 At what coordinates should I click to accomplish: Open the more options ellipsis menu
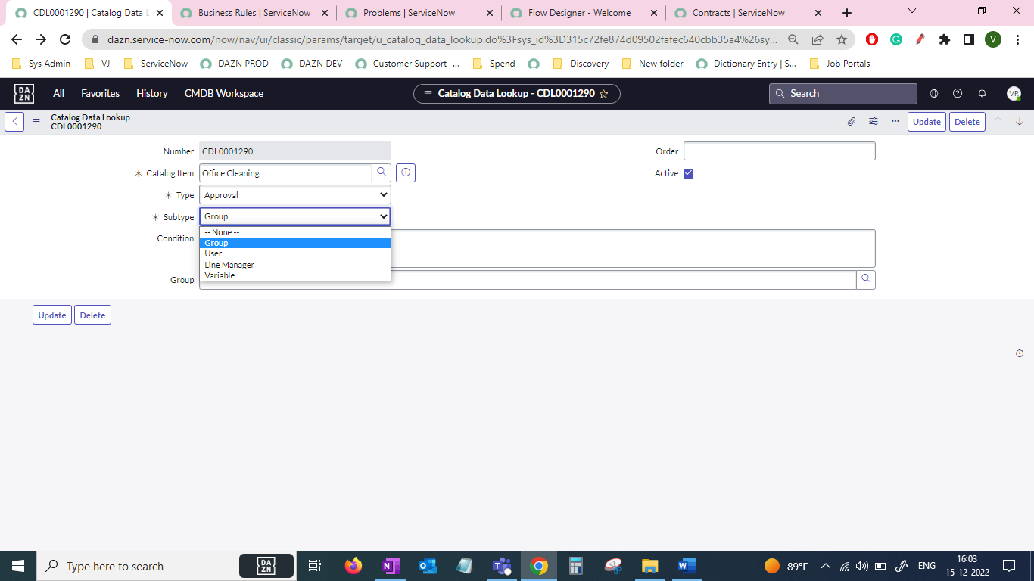click(x=895, y=122)
